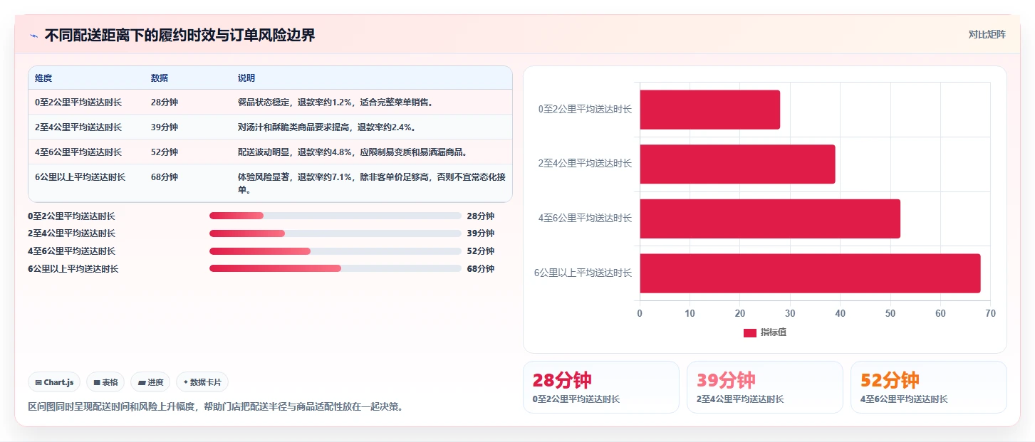Click the 28分钟 value in the table

pos(165,102)
